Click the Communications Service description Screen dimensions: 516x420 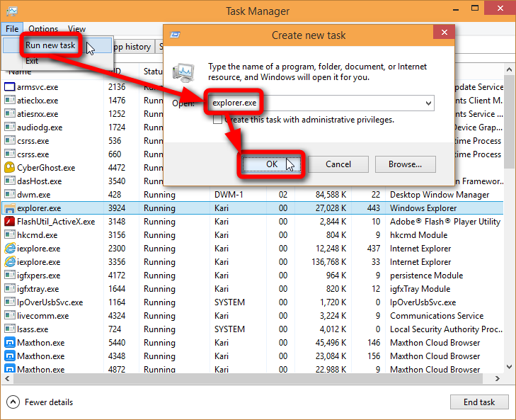pyautogui.click(x=437, y=316)
